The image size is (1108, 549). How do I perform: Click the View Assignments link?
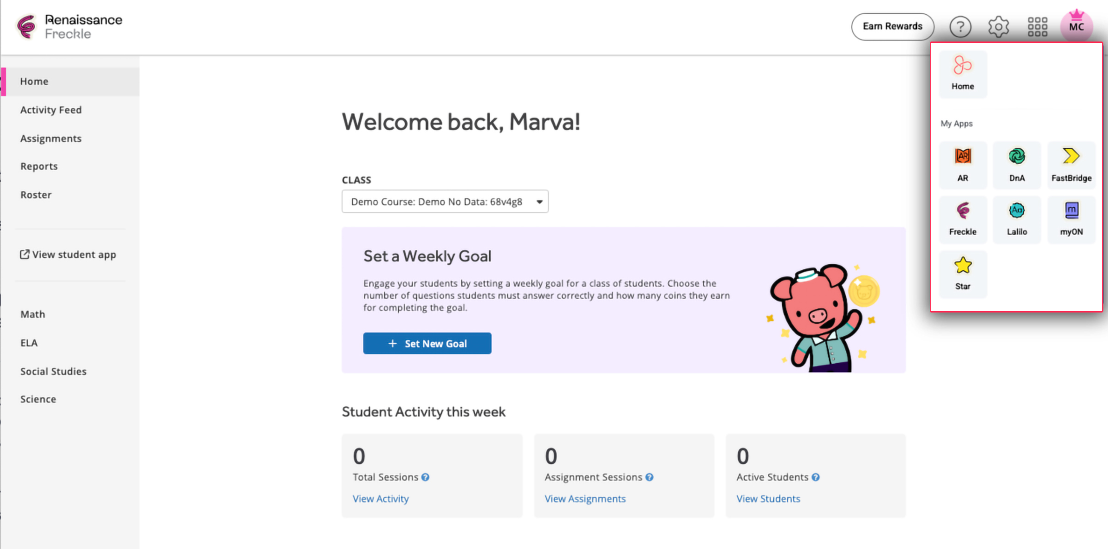click(x=585, y=498)
